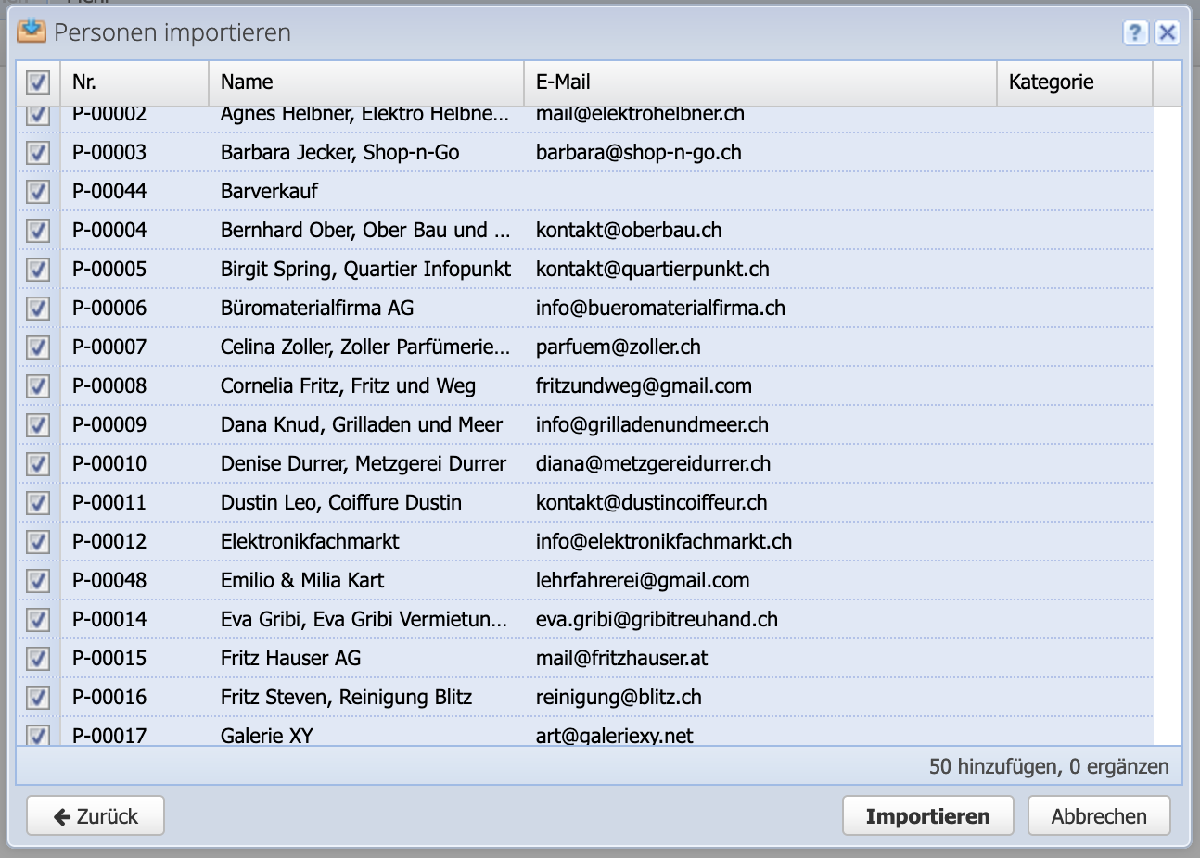Uncheck the row for Agnes Helbner, Elektro Helbner
The height and width of the screenshot is (858, 1200).
(37, 114)
